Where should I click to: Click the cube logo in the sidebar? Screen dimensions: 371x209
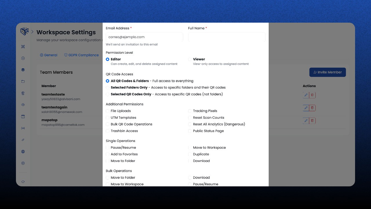point(24,31)
